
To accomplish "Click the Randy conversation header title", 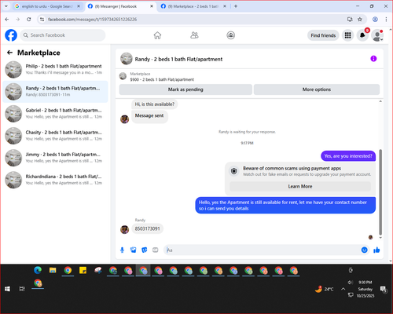I will (178, 59).
